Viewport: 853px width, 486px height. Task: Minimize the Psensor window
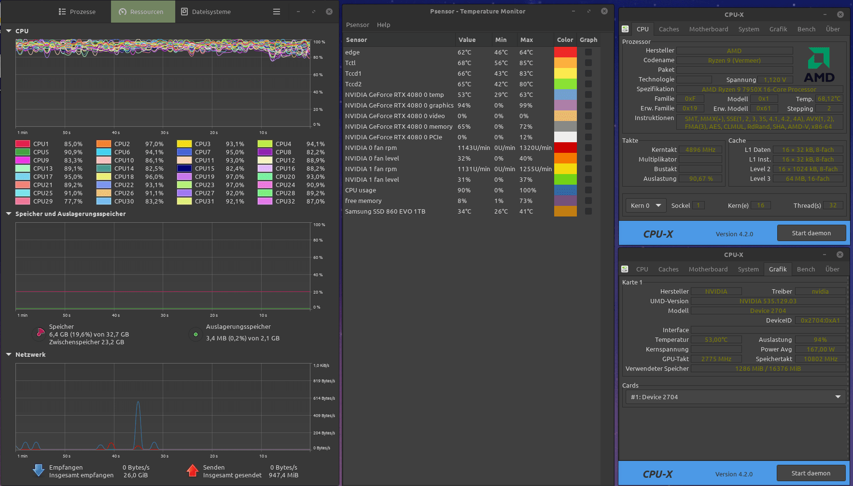[573, 11]
